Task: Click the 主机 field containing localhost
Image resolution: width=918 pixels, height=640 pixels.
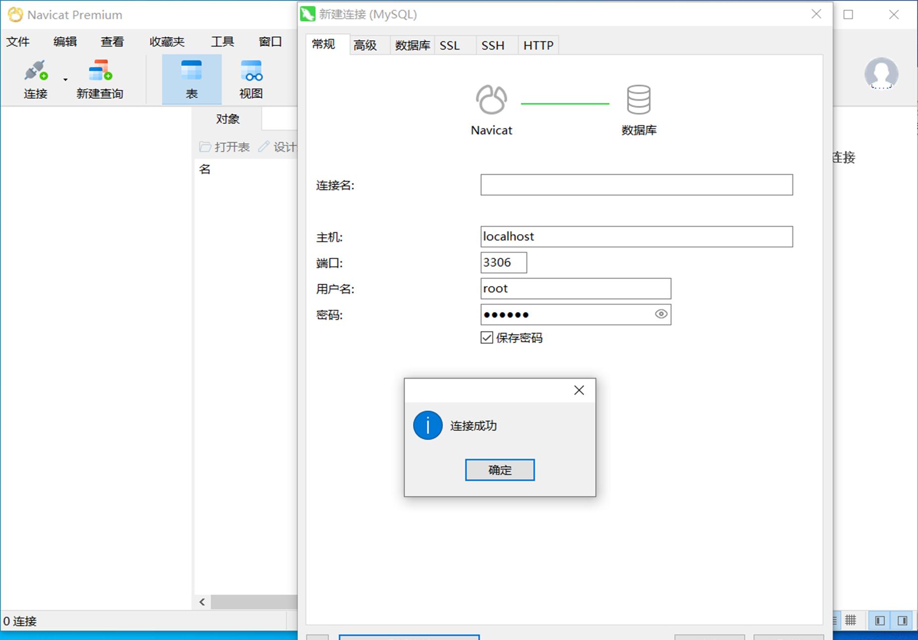Action: 637,237
